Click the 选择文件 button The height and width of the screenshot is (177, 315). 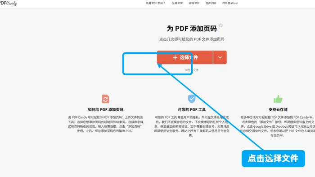[185, 57]
